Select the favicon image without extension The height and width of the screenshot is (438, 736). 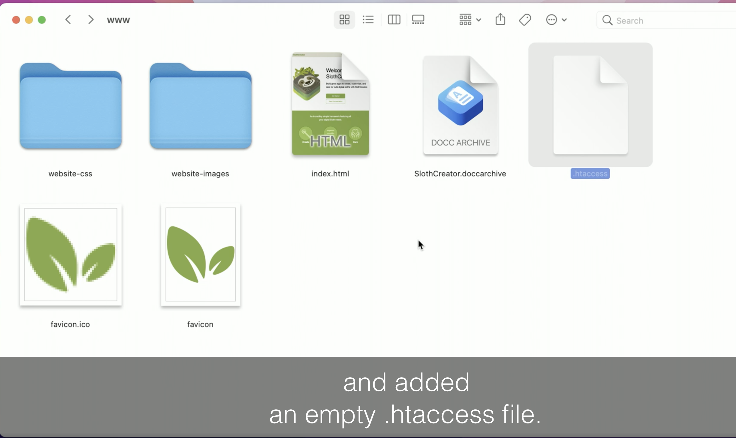click(x=200, y=254)
